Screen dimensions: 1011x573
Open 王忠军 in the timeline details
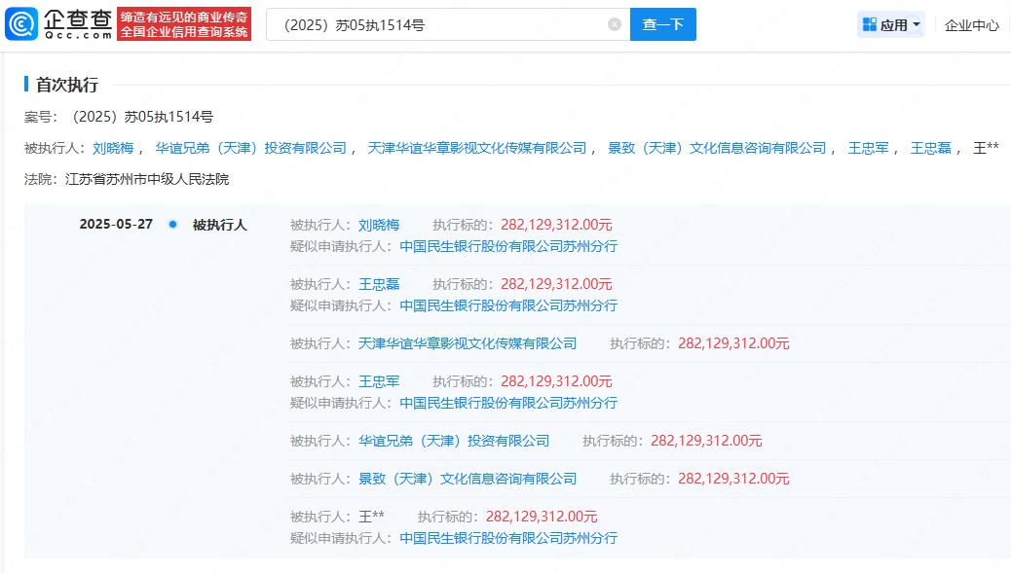click(379, 381)
